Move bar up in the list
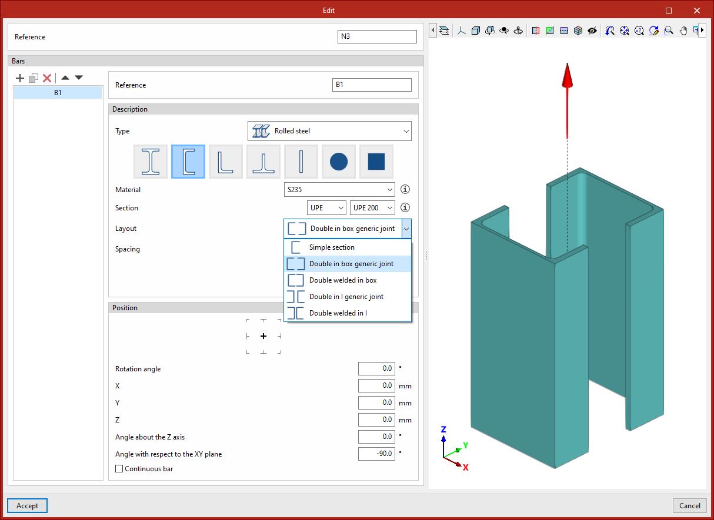Screen dimensions: 714x520 coord(65,78)
